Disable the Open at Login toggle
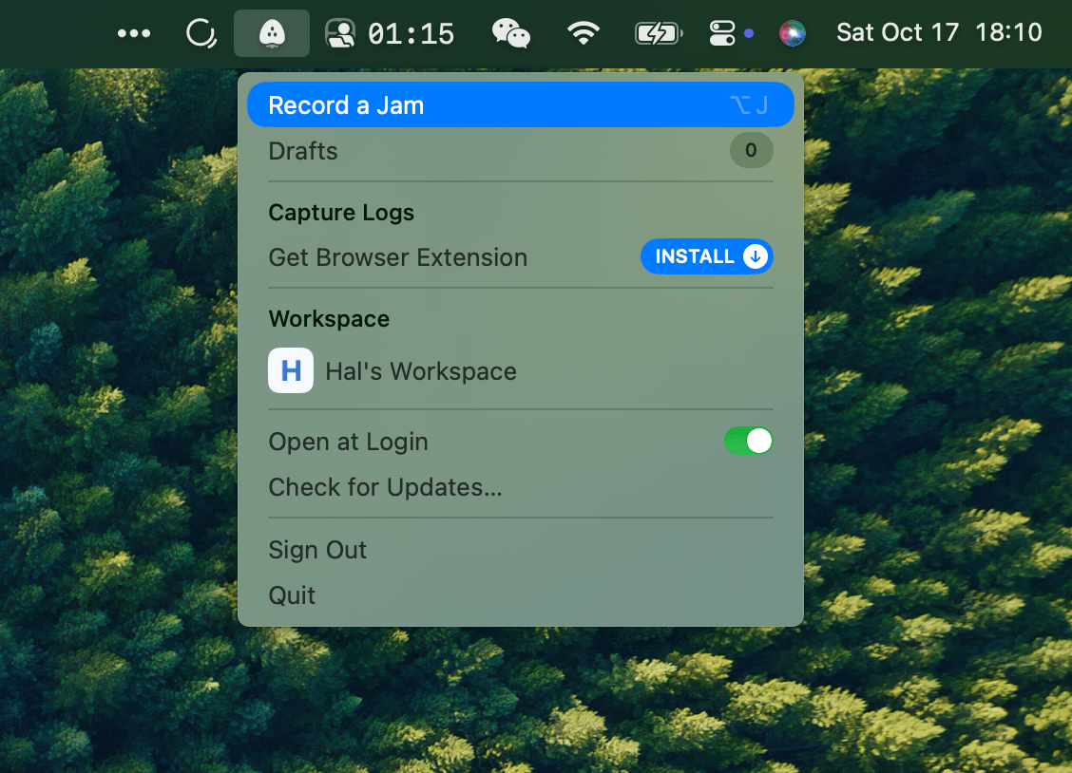This screenshot has height=773, width=1072. click(x=749, y=442)
